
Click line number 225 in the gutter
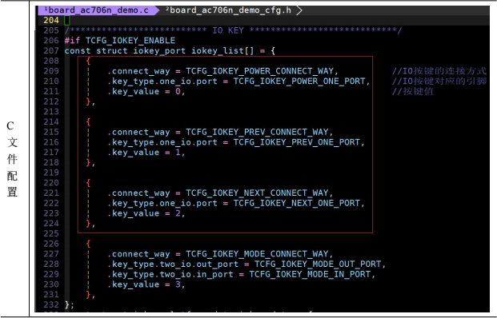click(51, 233)
